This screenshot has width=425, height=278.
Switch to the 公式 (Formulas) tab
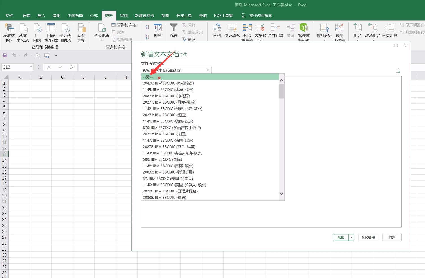point(94,16)
